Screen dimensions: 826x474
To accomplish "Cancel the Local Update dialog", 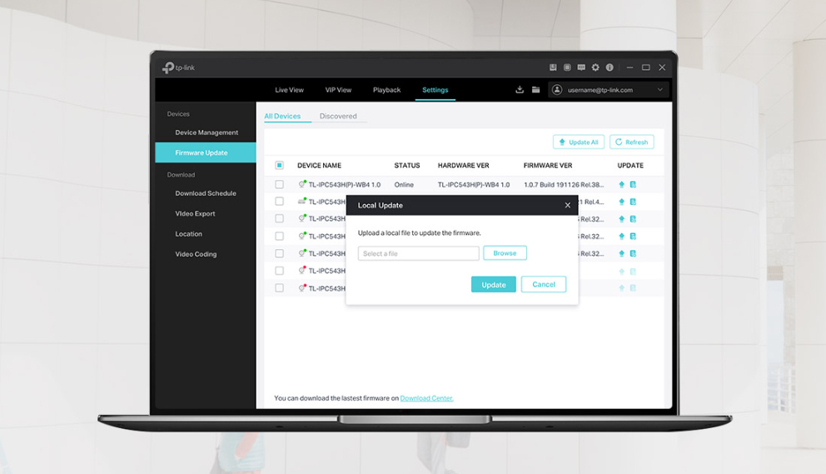I will pos(544,284).
